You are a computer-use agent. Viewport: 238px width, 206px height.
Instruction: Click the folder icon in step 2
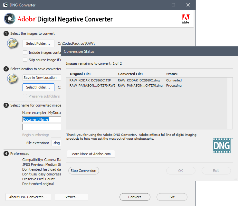13,79
